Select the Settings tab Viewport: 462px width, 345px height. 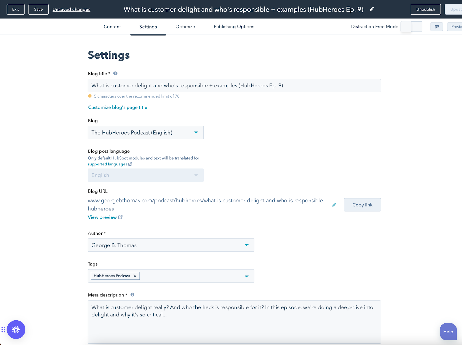(x=148, y=27)
